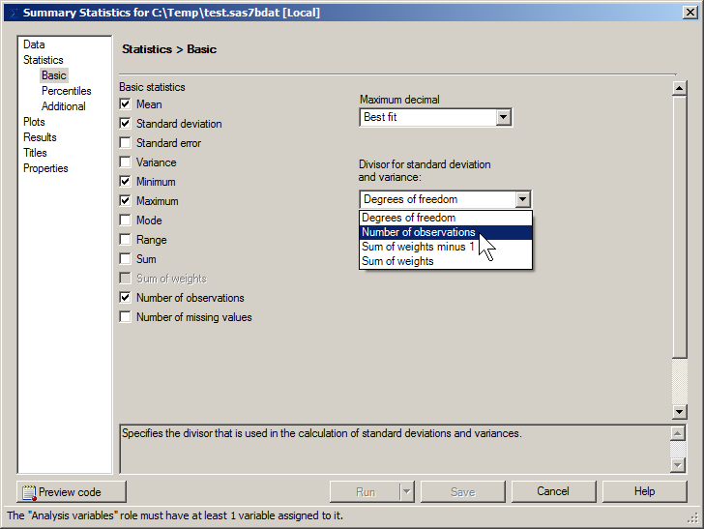
Task: Click the options pane scroll down arrow
Action: [679, 411]
